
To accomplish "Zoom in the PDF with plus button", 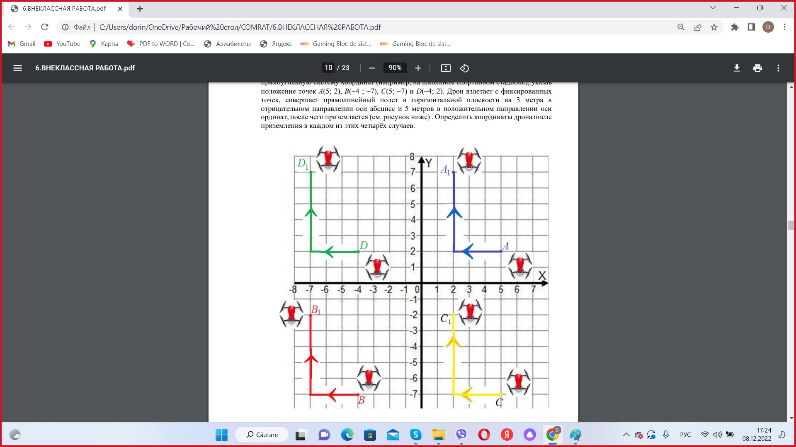I will [x=418, y=68].
